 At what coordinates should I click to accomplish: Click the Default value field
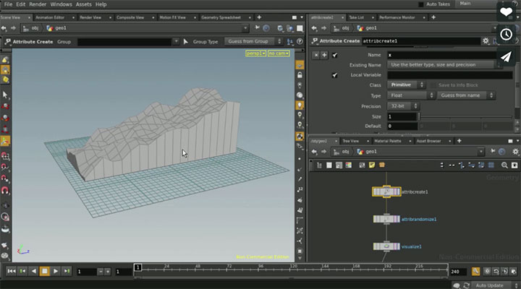pos(402,126)
